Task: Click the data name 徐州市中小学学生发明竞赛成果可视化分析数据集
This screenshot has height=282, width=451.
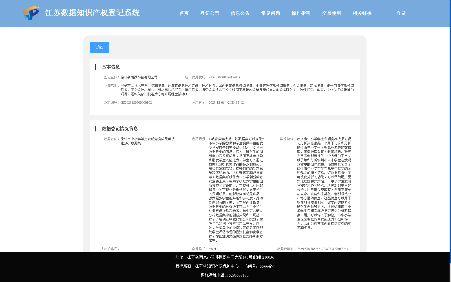Action: [147, 141]
